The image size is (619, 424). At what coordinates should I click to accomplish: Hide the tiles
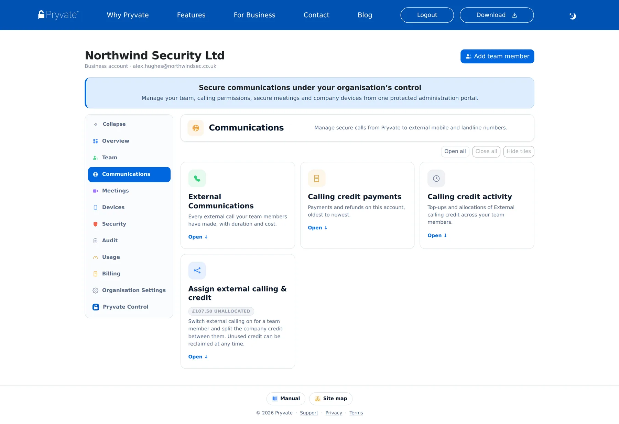tap(519, 151)
